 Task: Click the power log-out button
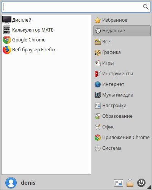tap(141, 183)
